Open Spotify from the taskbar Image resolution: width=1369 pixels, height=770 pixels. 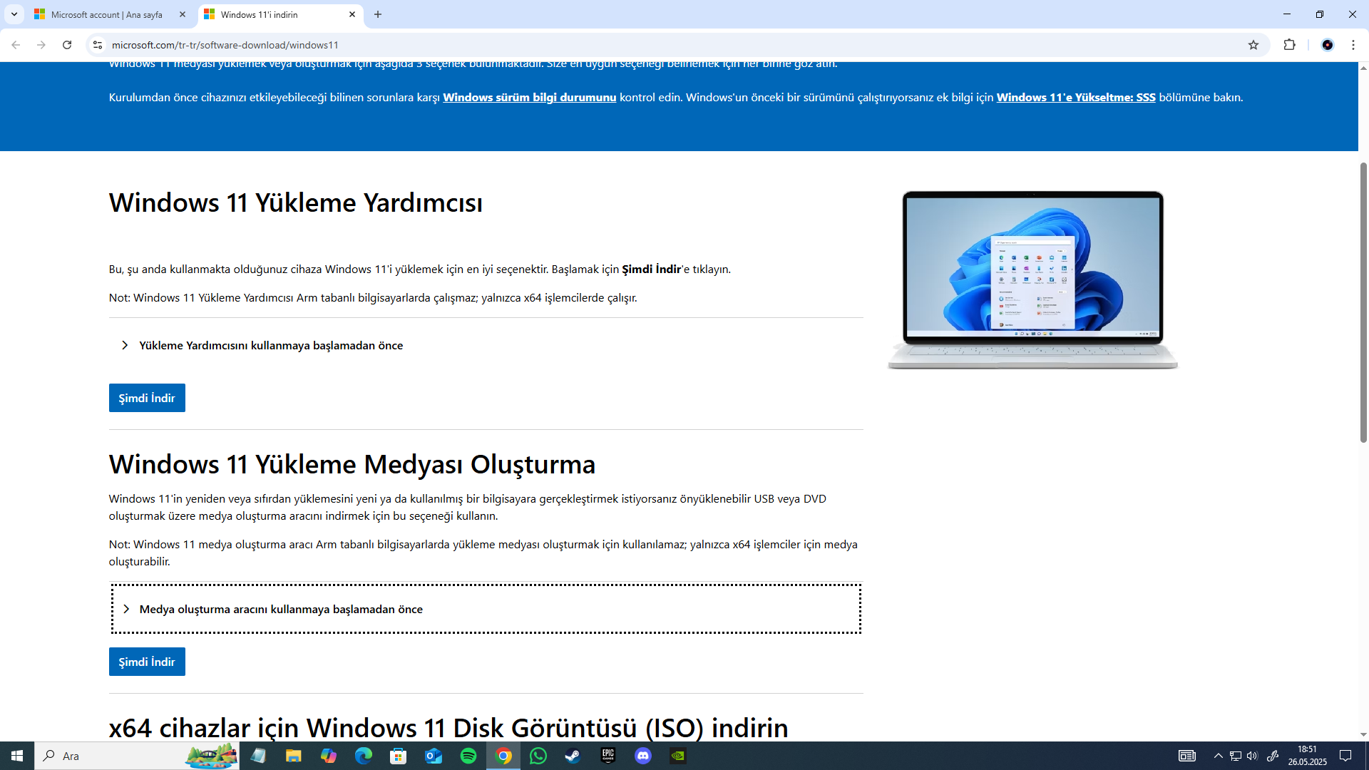point(468,756)
